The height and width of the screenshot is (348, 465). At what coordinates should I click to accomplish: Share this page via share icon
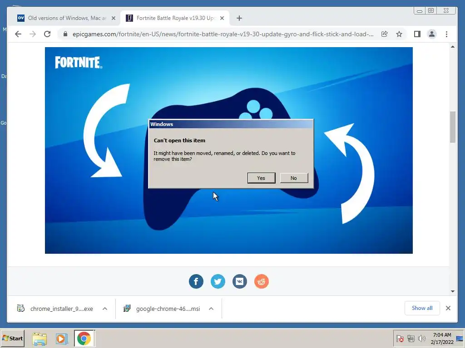pos(384,34)
